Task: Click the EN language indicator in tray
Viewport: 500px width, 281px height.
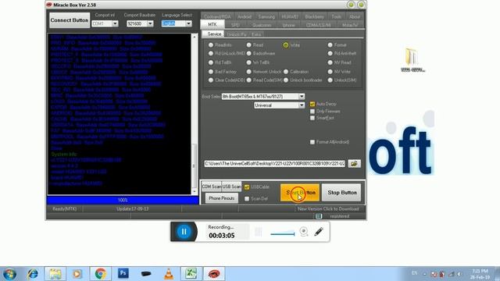Action: 414,273
